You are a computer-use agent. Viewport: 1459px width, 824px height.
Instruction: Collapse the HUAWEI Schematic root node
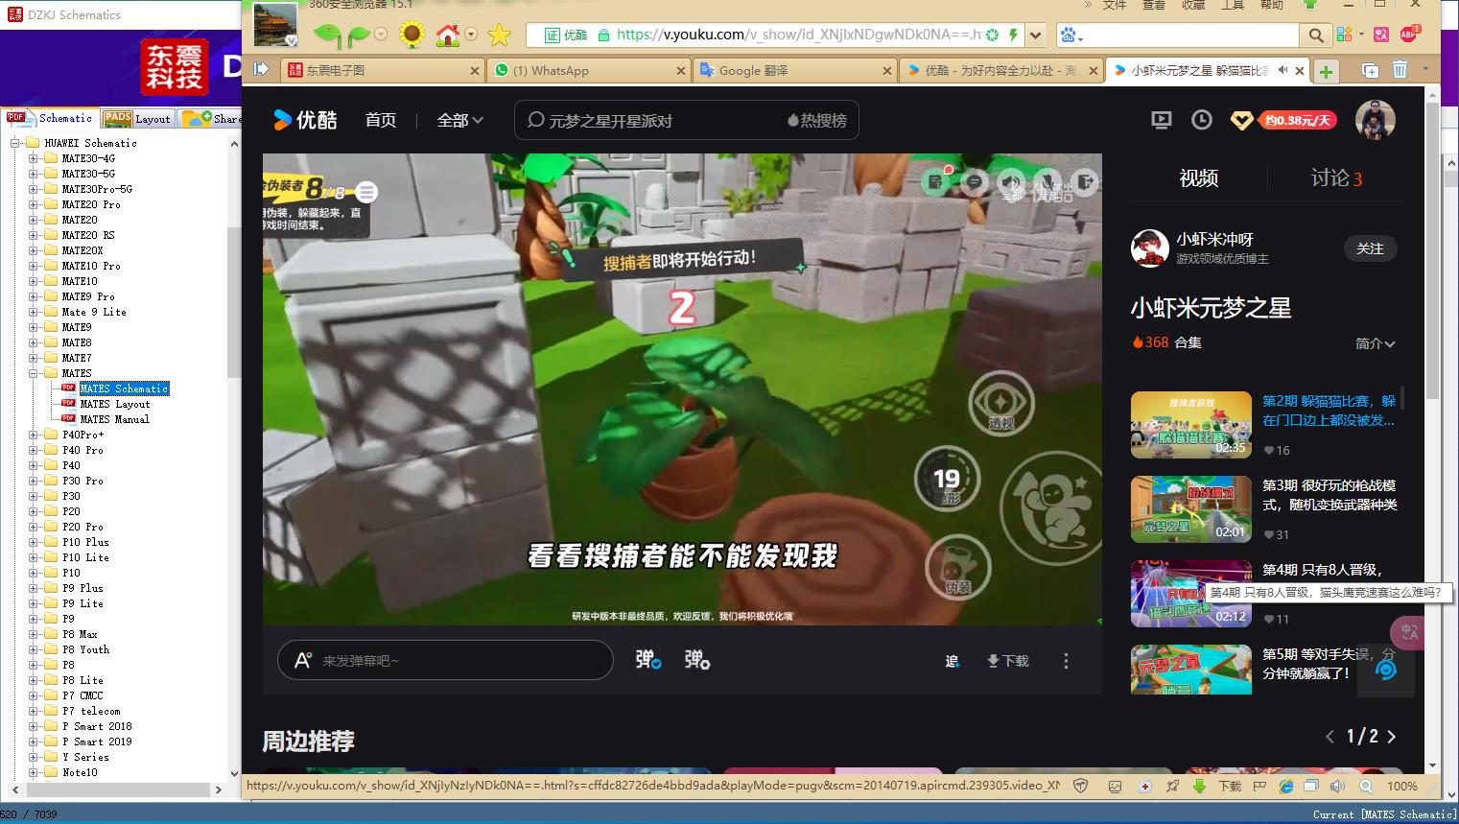(15, 143)
